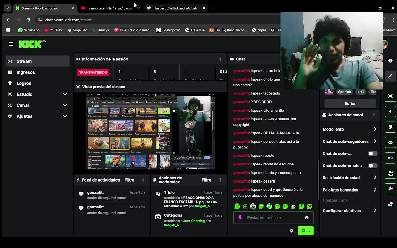Open Ingresos section in sidebar

[x=38, y=72]
